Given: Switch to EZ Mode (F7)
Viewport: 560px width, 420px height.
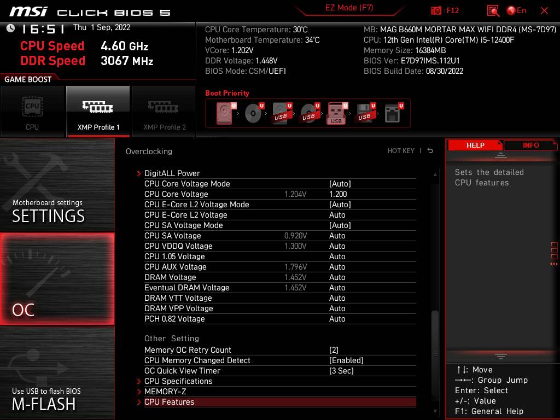Looking at the screenshot, I should coord(349,8).
